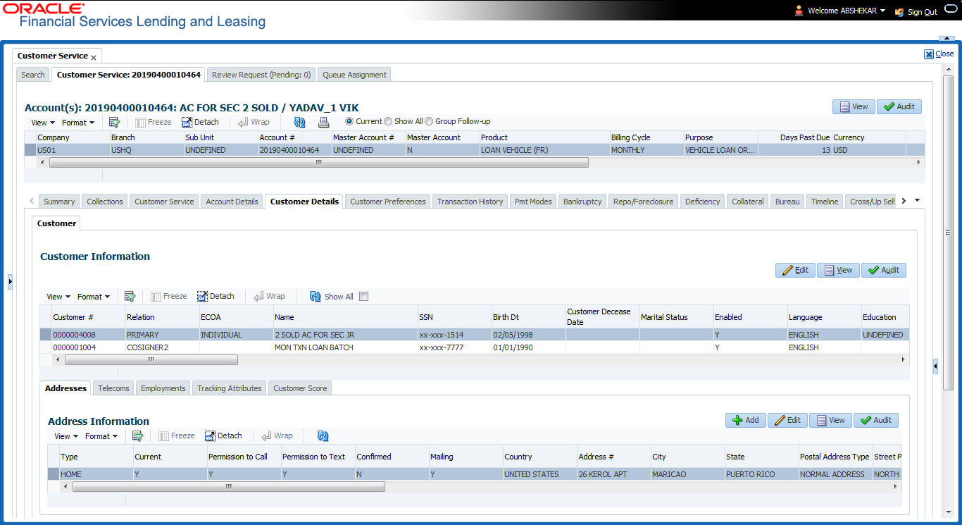Select the Show All radio button

[x=388, y=121]
